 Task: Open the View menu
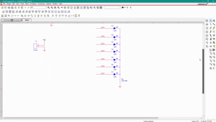pyautogui.click(x=18, y=4)
